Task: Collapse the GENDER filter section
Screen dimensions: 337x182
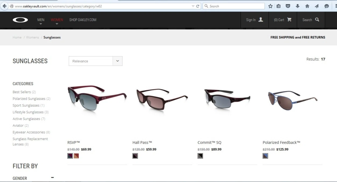Action: [52, 177]
